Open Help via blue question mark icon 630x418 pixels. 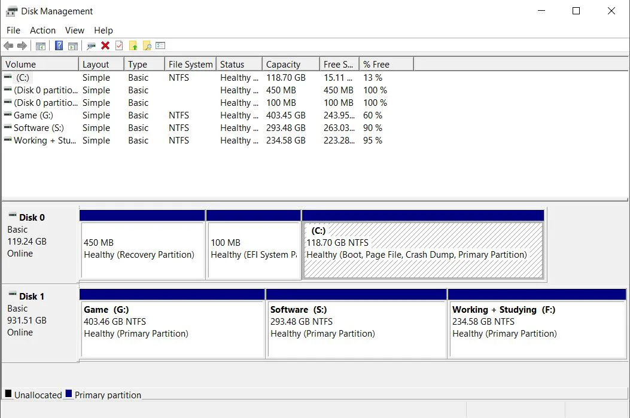(59, 45)
